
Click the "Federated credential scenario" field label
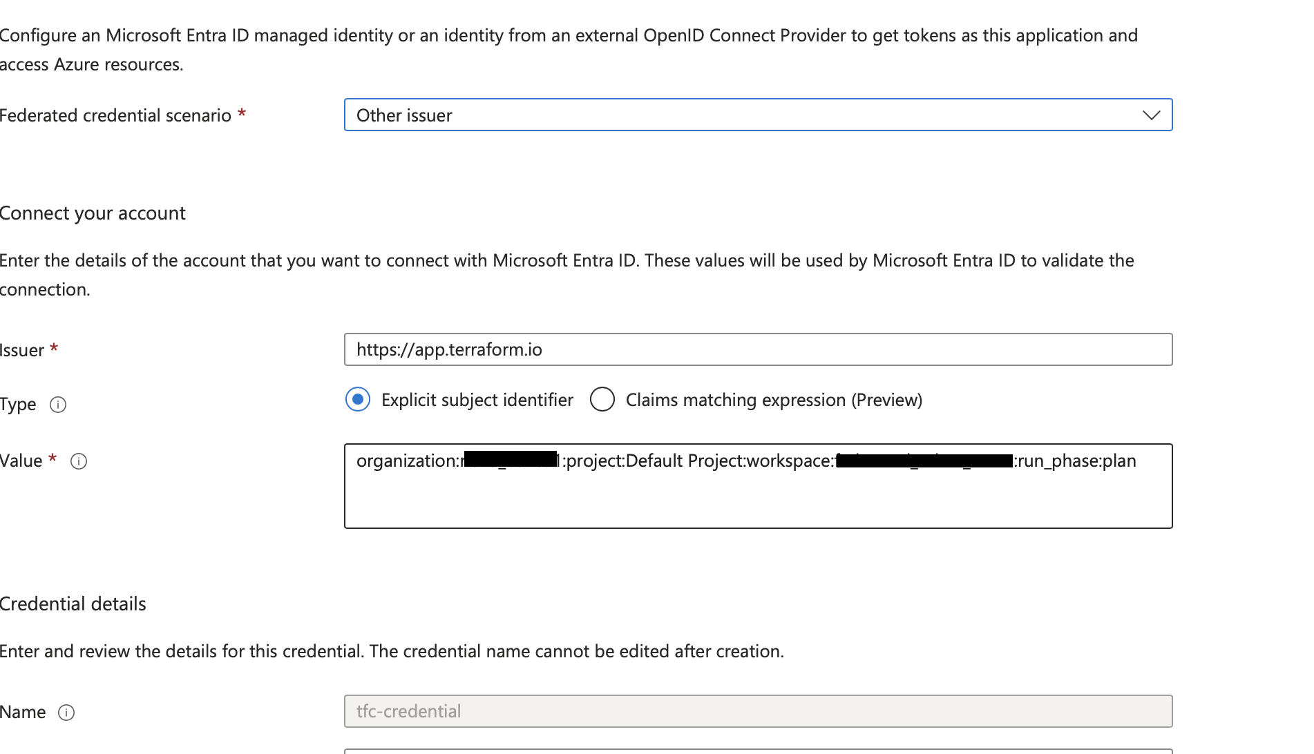click(115, 115)
